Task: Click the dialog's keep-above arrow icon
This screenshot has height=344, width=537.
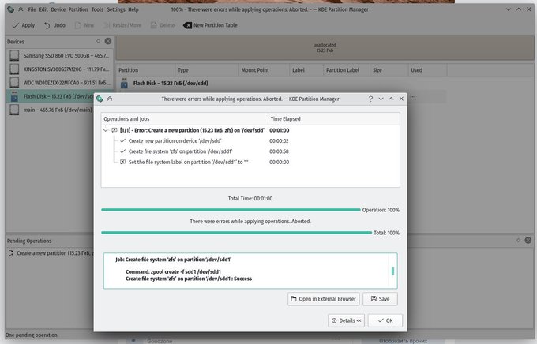Action: pyautogui.click(x=110, y=99)
